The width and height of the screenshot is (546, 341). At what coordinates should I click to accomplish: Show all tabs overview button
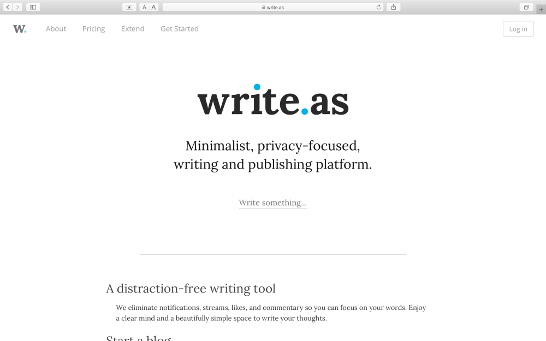526,7
